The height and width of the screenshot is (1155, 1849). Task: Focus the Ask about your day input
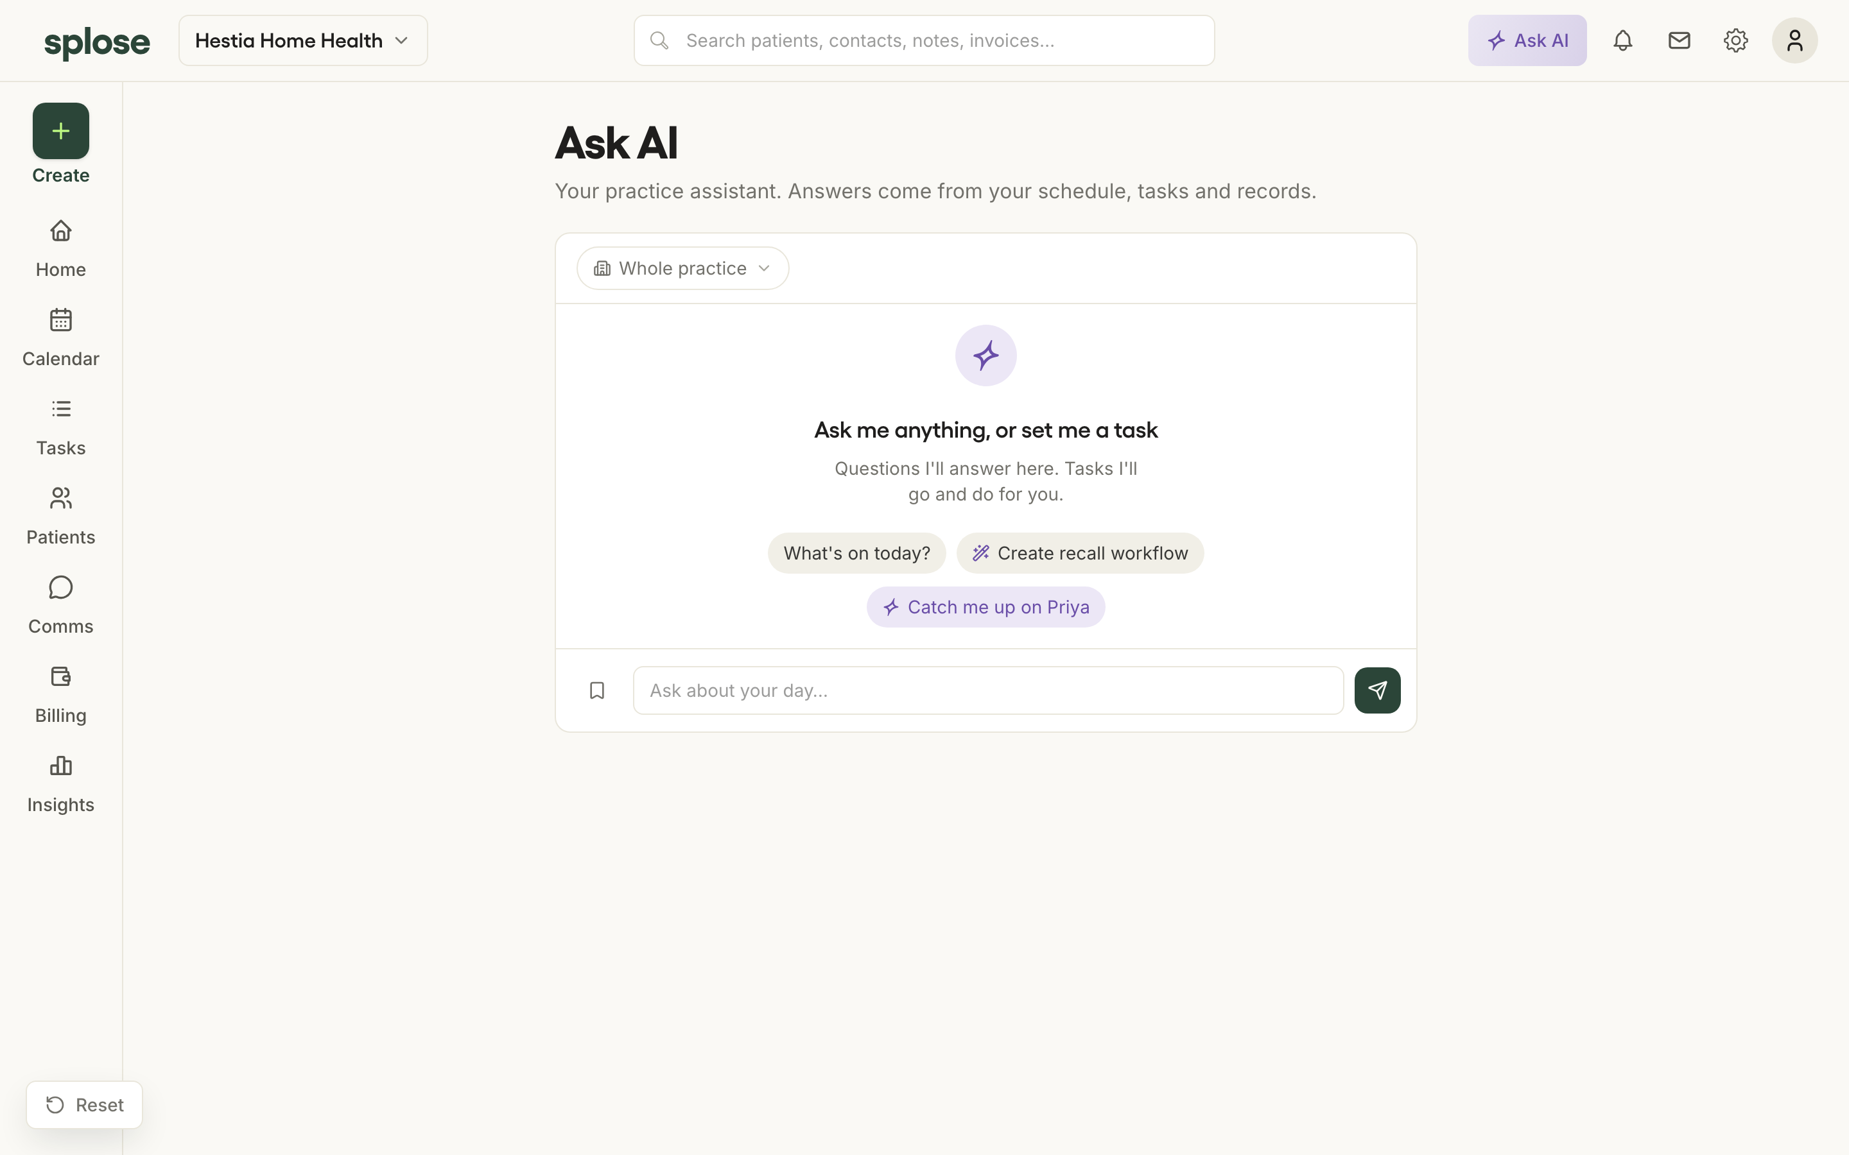988,690
